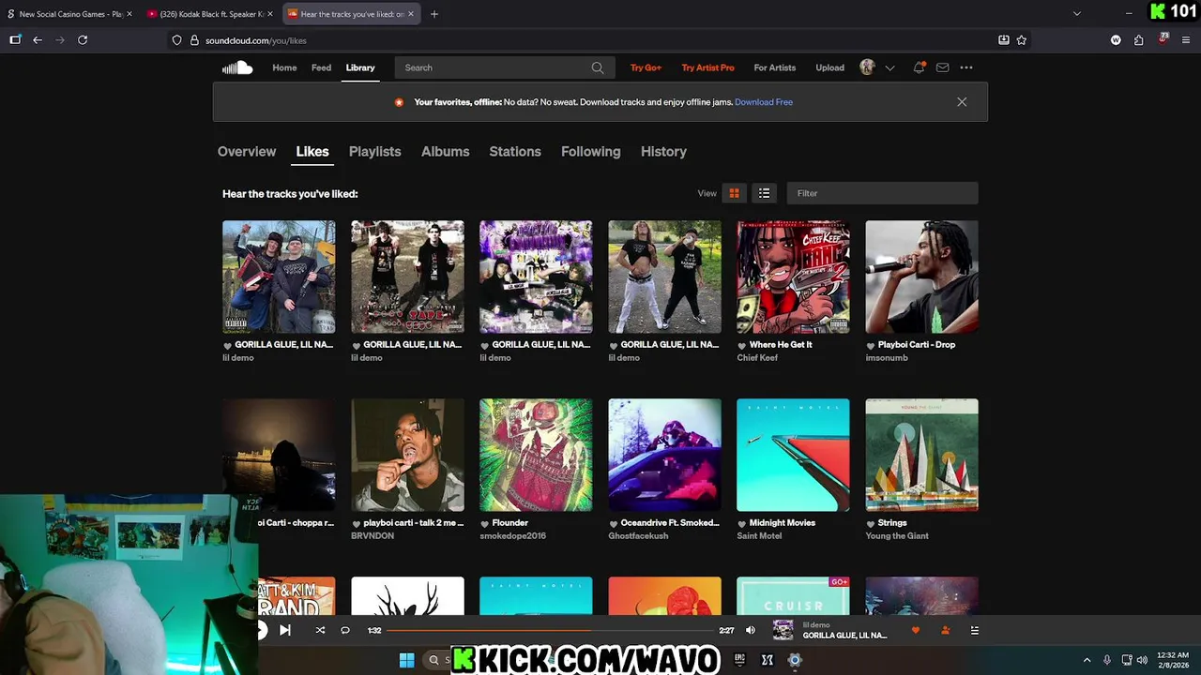Click Try Artist Pro link

[x=707, y=67]
